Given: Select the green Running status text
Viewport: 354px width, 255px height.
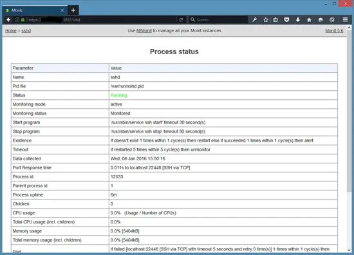Looking at the screenshot, I should click(x=119, y=95).
